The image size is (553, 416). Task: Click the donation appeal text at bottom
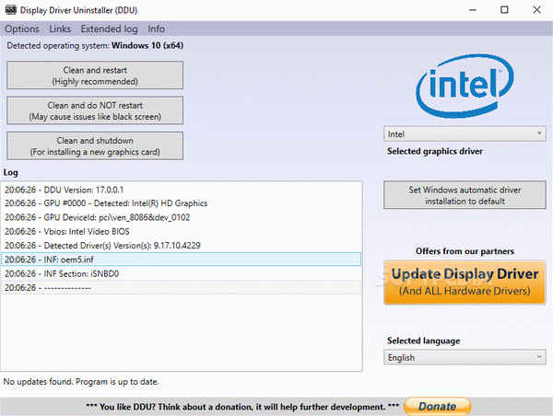pos(242,407)
